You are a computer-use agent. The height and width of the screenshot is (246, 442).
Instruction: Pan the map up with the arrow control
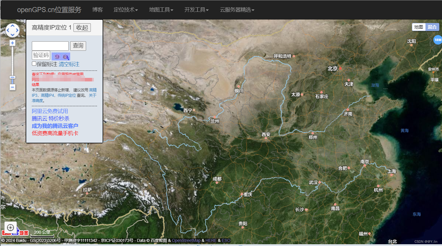pyautogui.click(x=12, y=26)
